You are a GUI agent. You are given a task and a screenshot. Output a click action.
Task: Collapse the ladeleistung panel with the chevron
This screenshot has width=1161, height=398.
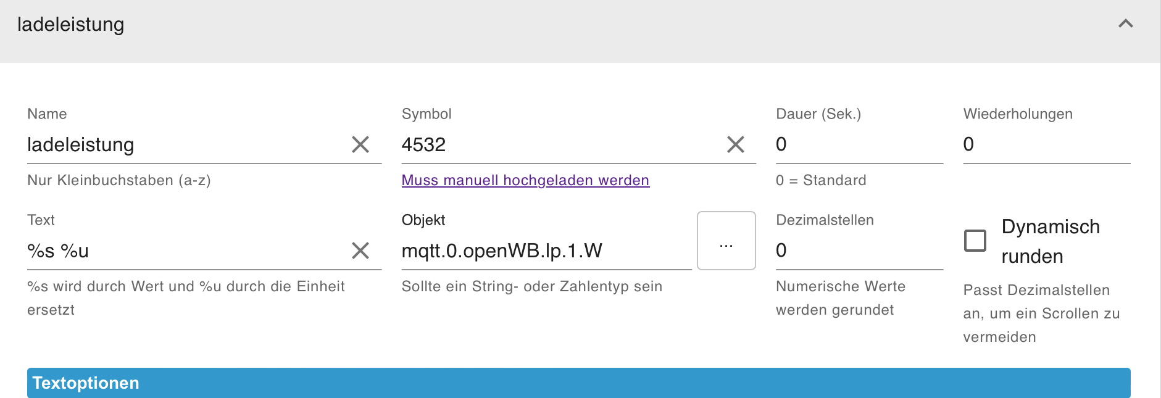[1125, 24]
